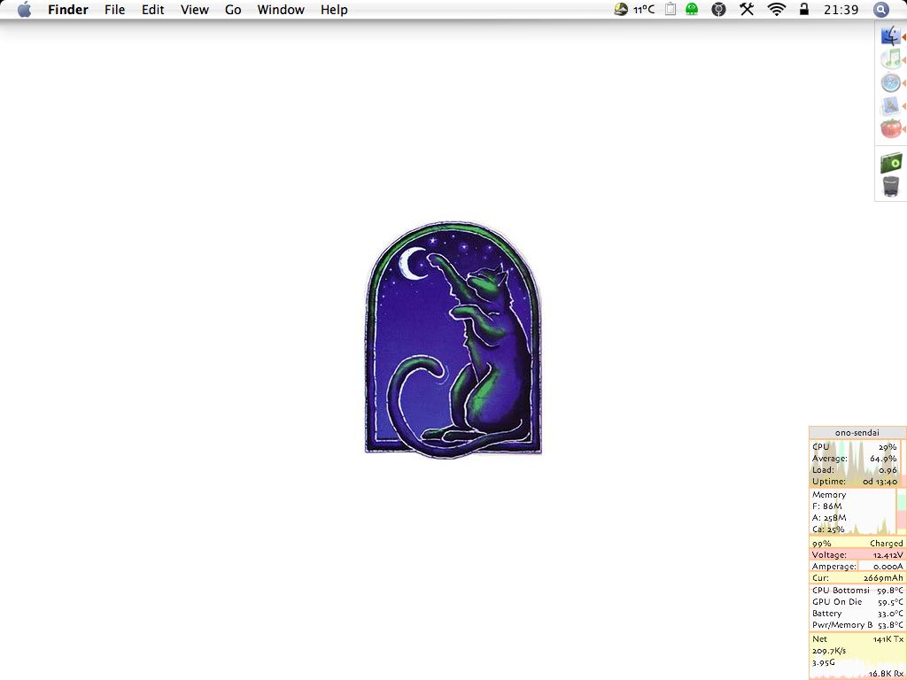Open the clipboard menu bar icon
This screenshot has width=907, height=680.
click(671, 9)
